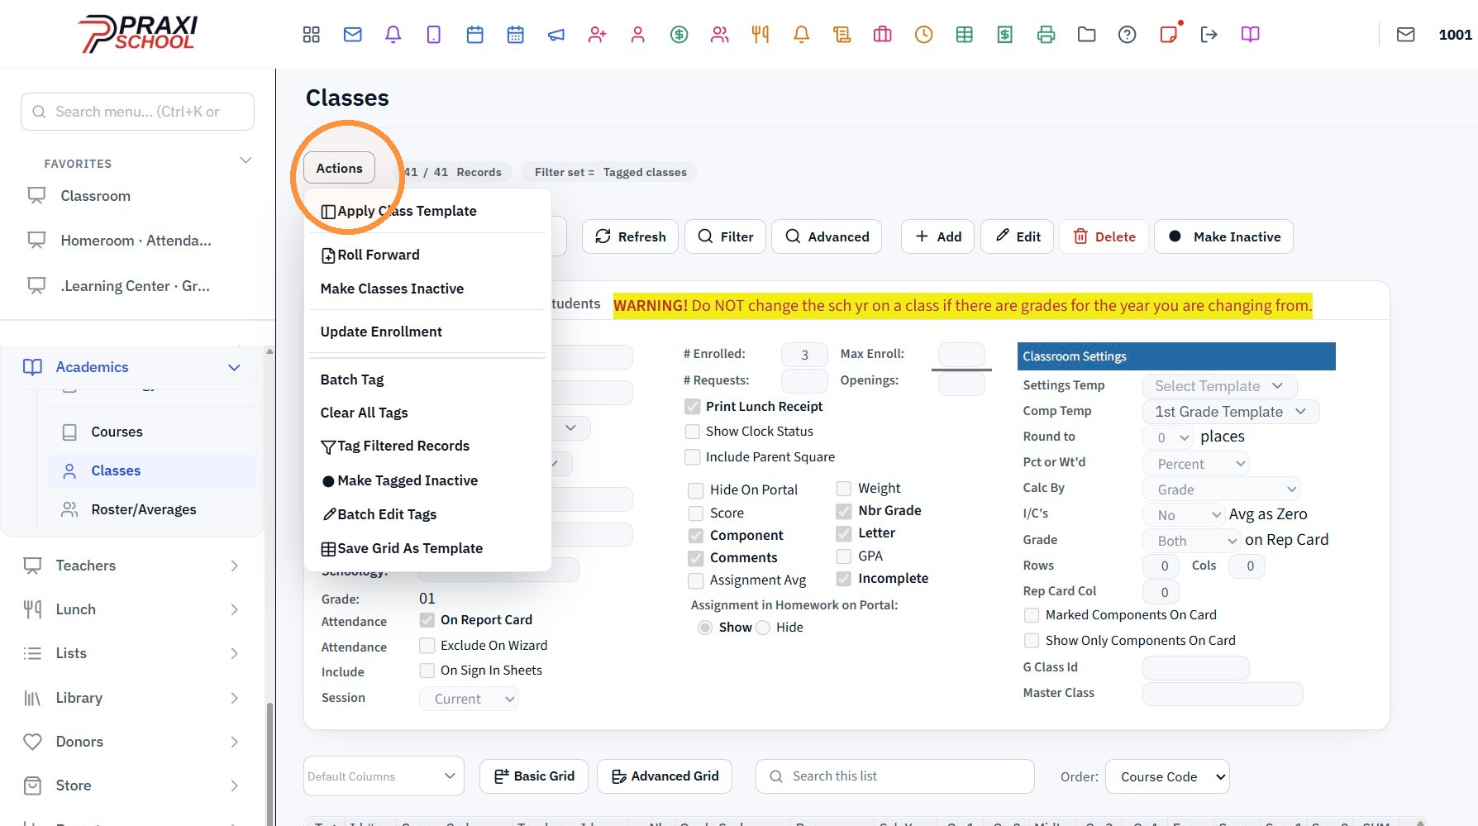Open the purple book manual icon
The image size is (1478, 826).
point(1251,35)
